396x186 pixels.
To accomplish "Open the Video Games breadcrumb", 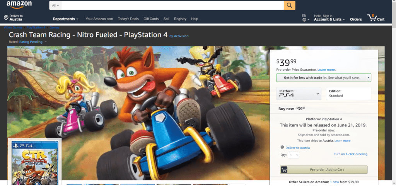I will click(13, 27).
